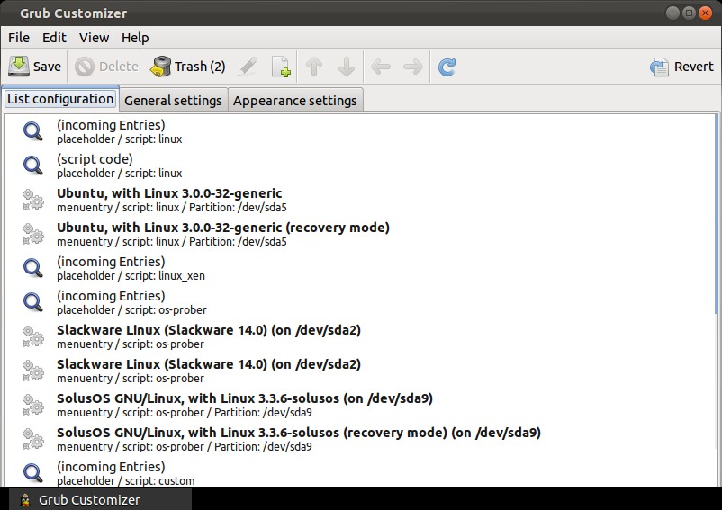This screenshot has height=510, width=722.
Task: Click the blue reload refresh icon
Action: pyautogui.click(x=447, y=67)
